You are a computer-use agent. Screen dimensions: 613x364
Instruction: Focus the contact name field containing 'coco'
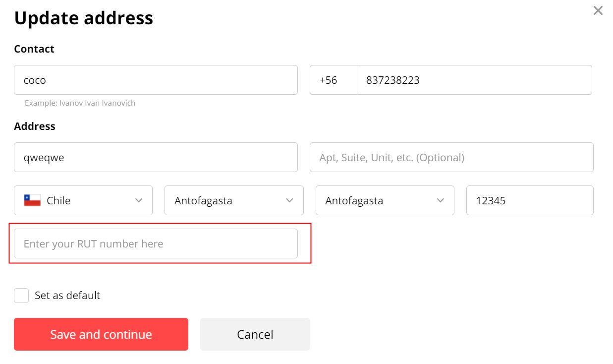pyautogui.click(x=156, y=80)
